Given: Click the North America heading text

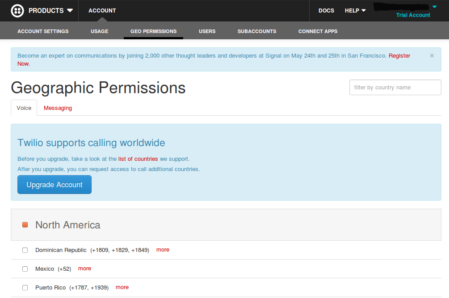Looking at the screenshot, I should (x=68, y=225).
